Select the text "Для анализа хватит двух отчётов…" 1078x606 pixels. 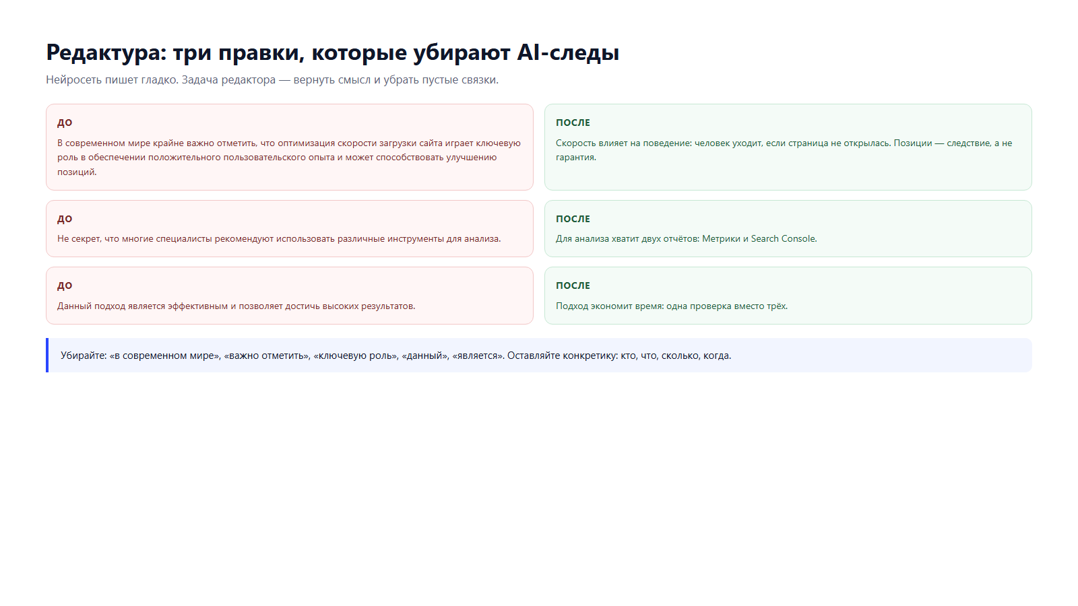point(686,239)
